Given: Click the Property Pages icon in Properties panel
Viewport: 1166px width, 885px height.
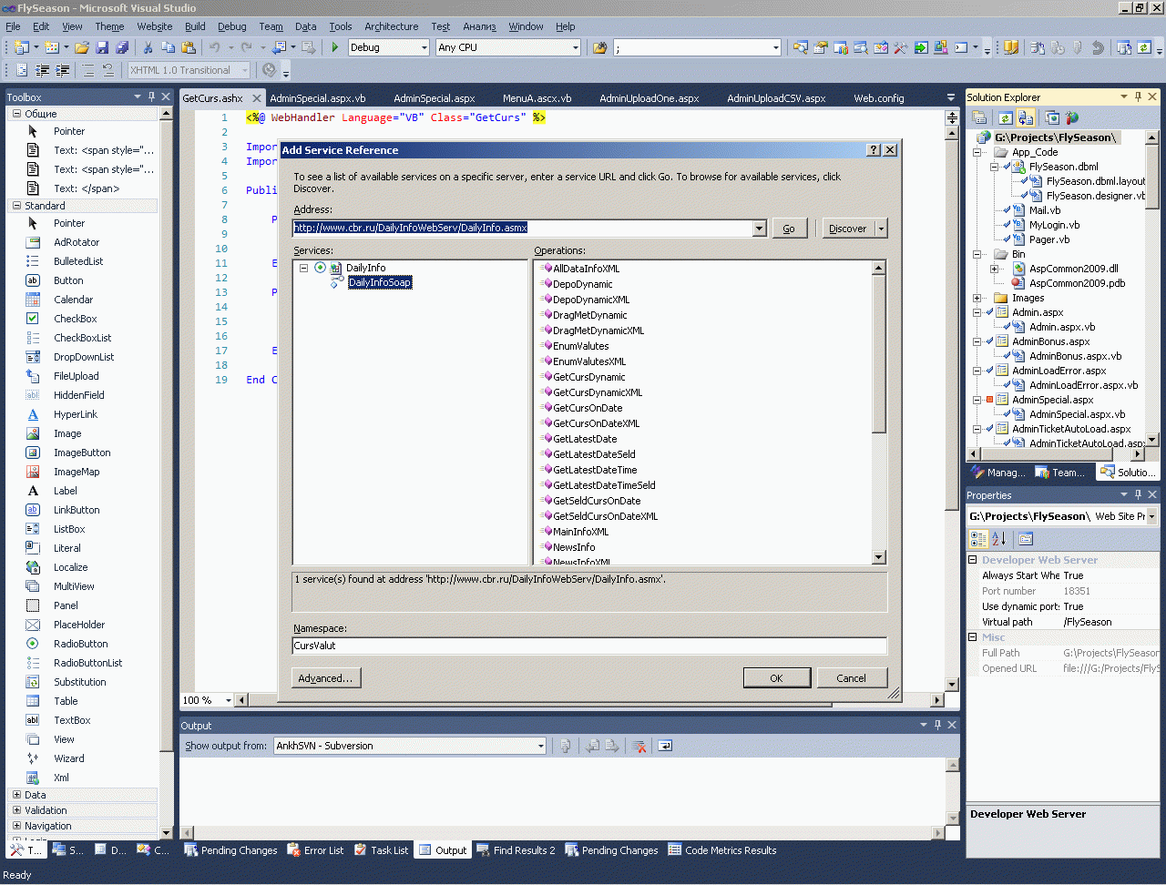Looking at the screenshot, I should (1026, 539).
